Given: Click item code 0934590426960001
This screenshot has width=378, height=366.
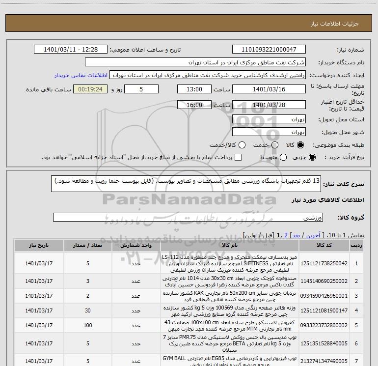Looking at the screenshot, I should coord(324,296).
